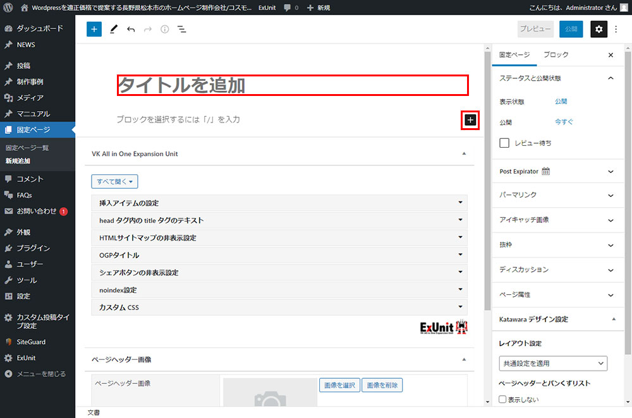Open the list view outline icon
Viewport: 632px width, 418px height.
[x=181, y=29]
